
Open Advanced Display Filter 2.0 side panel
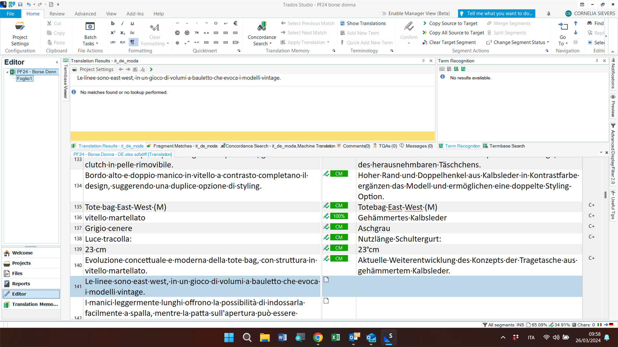[613, 154]
